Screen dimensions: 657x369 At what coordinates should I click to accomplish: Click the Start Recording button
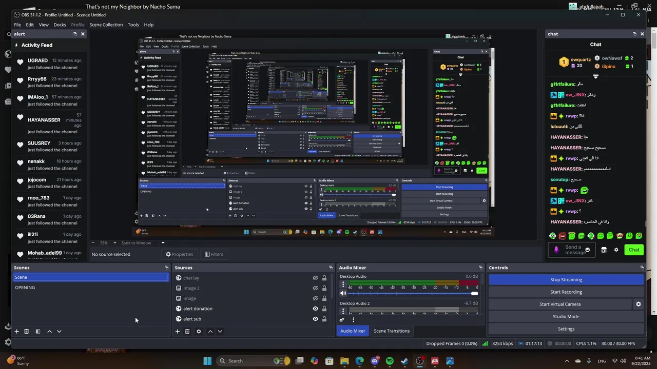(x=566, y=292)
